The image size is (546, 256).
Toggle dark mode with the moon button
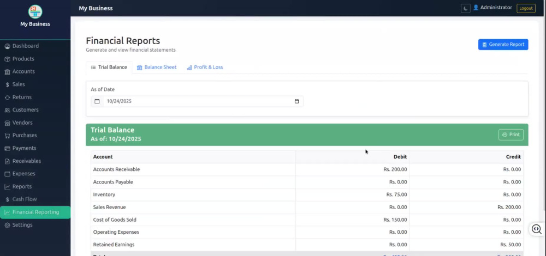pos(466,8)
